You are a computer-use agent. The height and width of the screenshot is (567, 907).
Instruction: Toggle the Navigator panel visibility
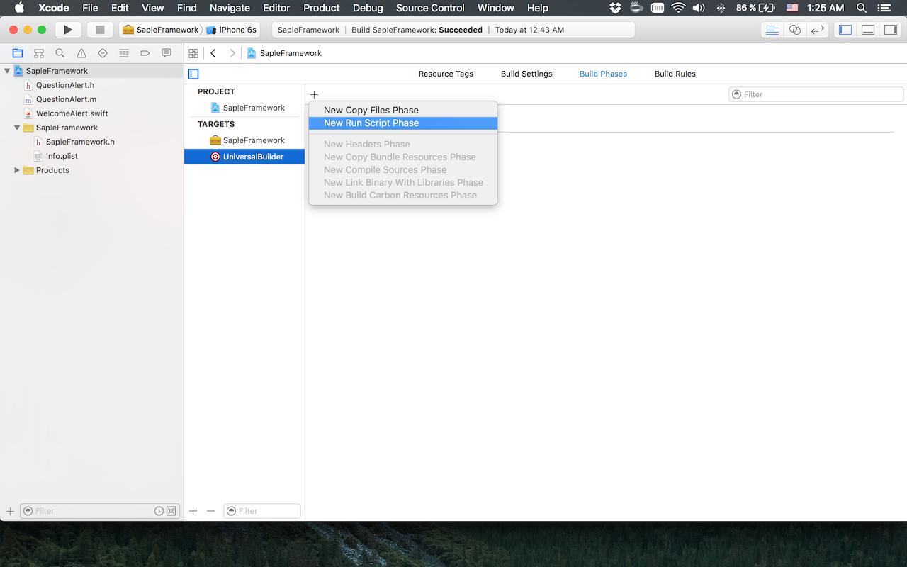tap(845, 30)
